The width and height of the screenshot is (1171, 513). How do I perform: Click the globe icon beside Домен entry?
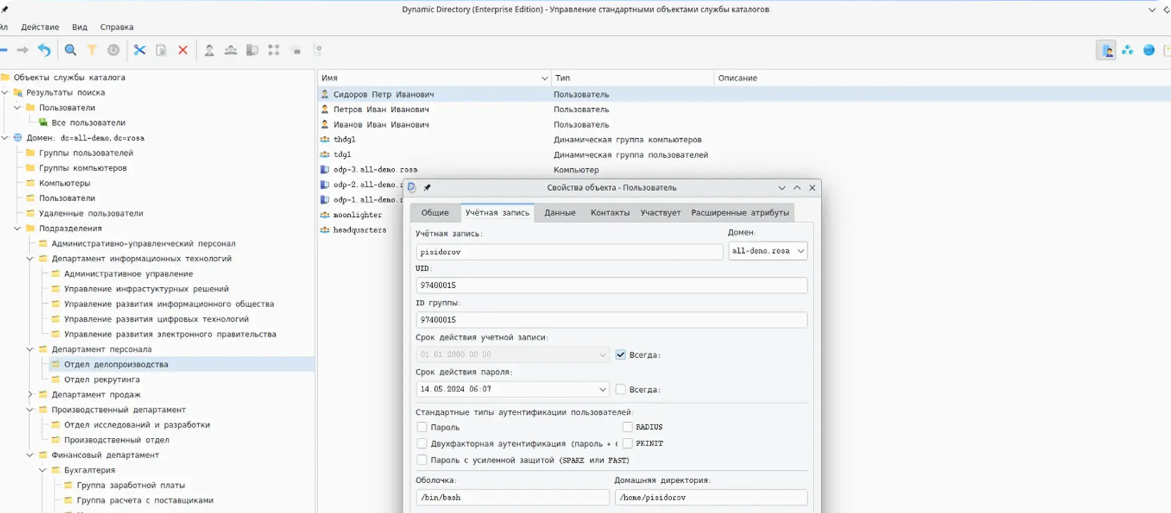(x=18, y=138)
